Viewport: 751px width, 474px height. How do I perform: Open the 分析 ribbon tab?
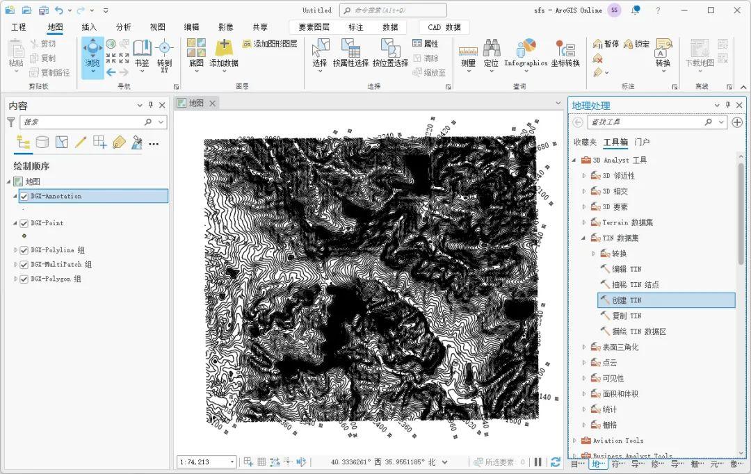point(123,27)
